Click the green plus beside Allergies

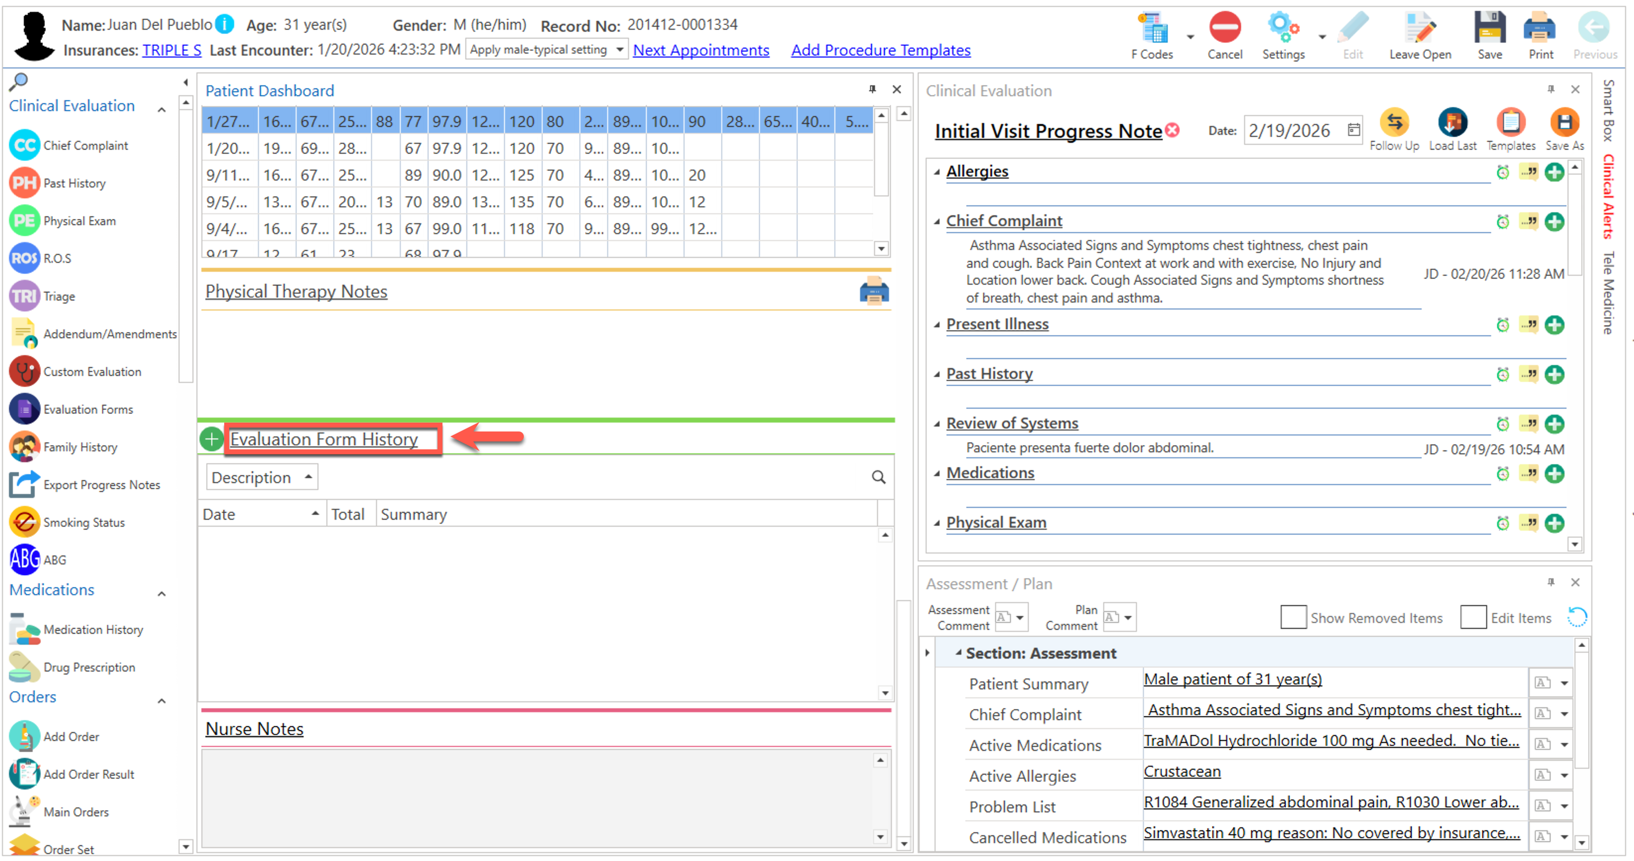(1554, 172)
